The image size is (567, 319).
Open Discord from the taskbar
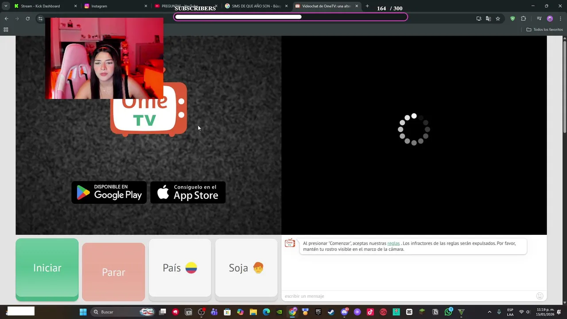(x=344, y=312)
